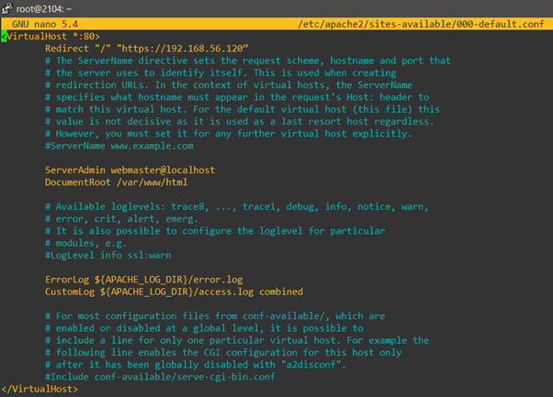Click the ErrorLog directive
Screen dimensions: 553x397
[68, 279]
